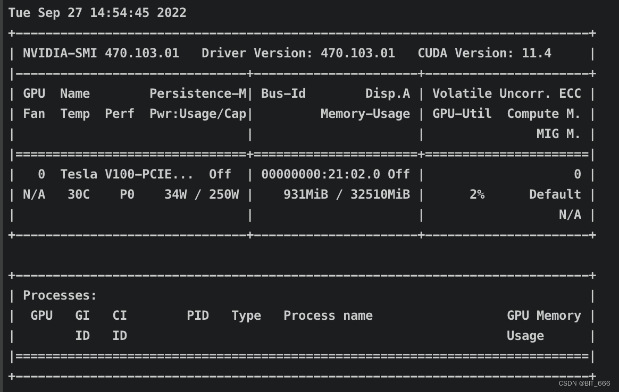The width and height of the screenshot is (619, 392).
Task: Click the MIG M. header label
Action: pos(558,134)
